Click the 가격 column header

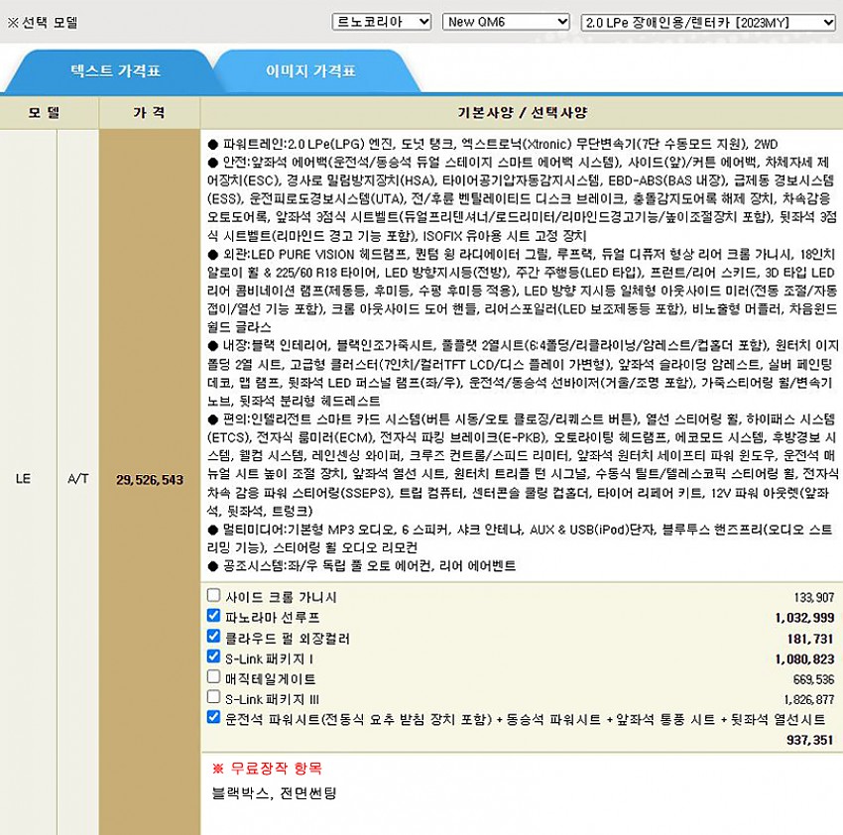click(149, 112)
